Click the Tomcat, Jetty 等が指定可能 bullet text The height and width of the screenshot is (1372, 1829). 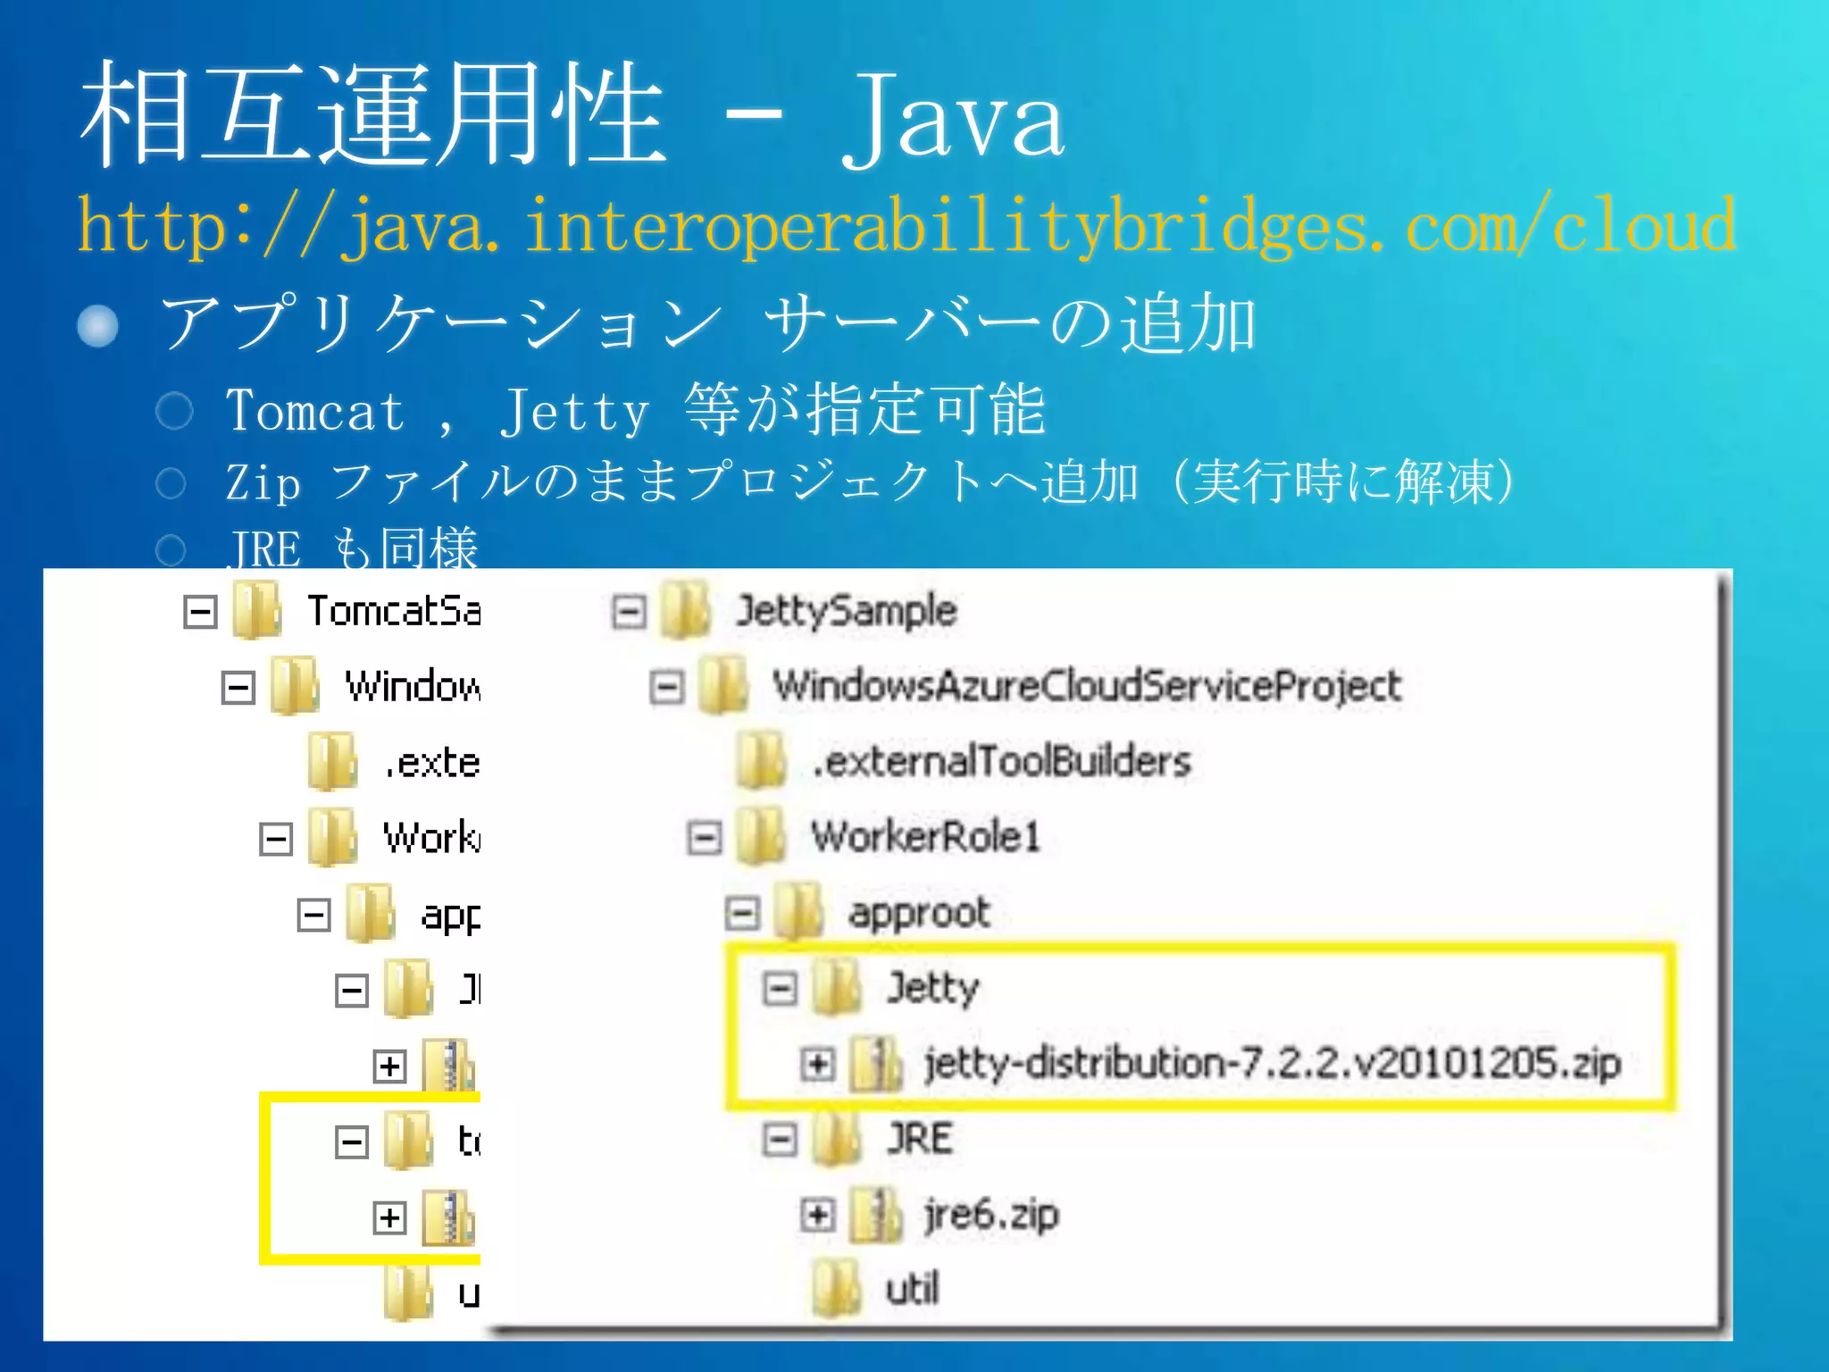(x=635, y=411)
